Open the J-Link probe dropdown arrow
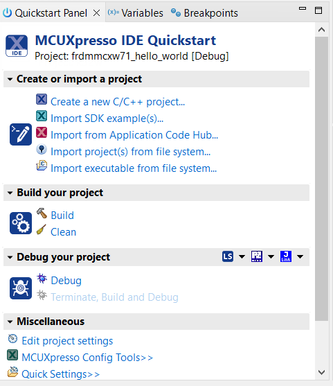This screenshot has height=386, width=333. 300,257
